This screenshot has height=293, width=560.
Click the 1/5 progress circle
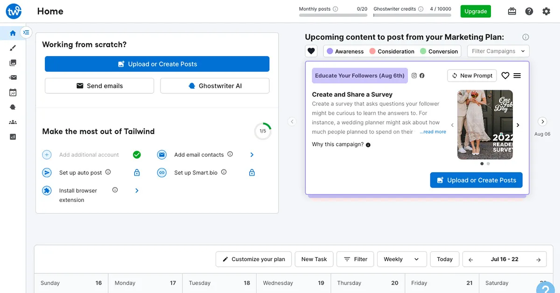(263, 131)
